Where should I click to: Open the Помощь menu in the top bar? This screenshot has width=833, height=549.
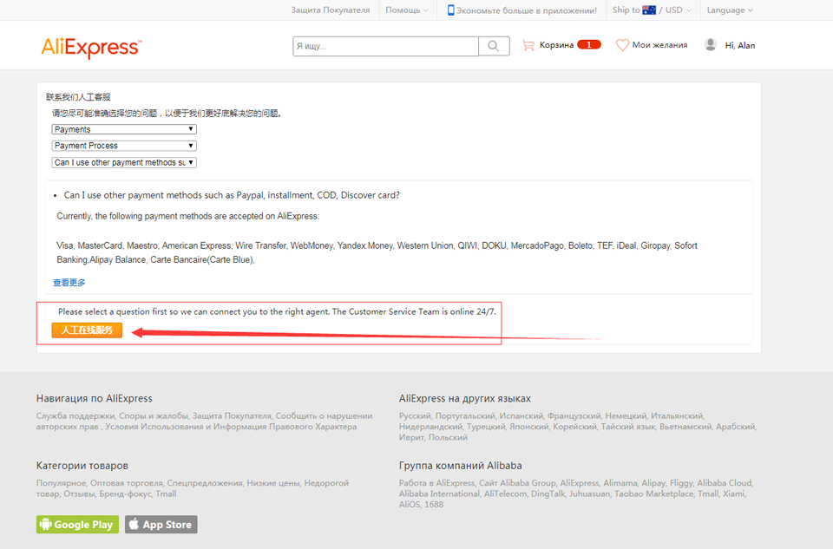[406, 10]
